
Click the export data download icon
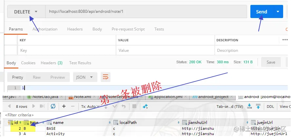pyautogui.click(x=250, y=106)
